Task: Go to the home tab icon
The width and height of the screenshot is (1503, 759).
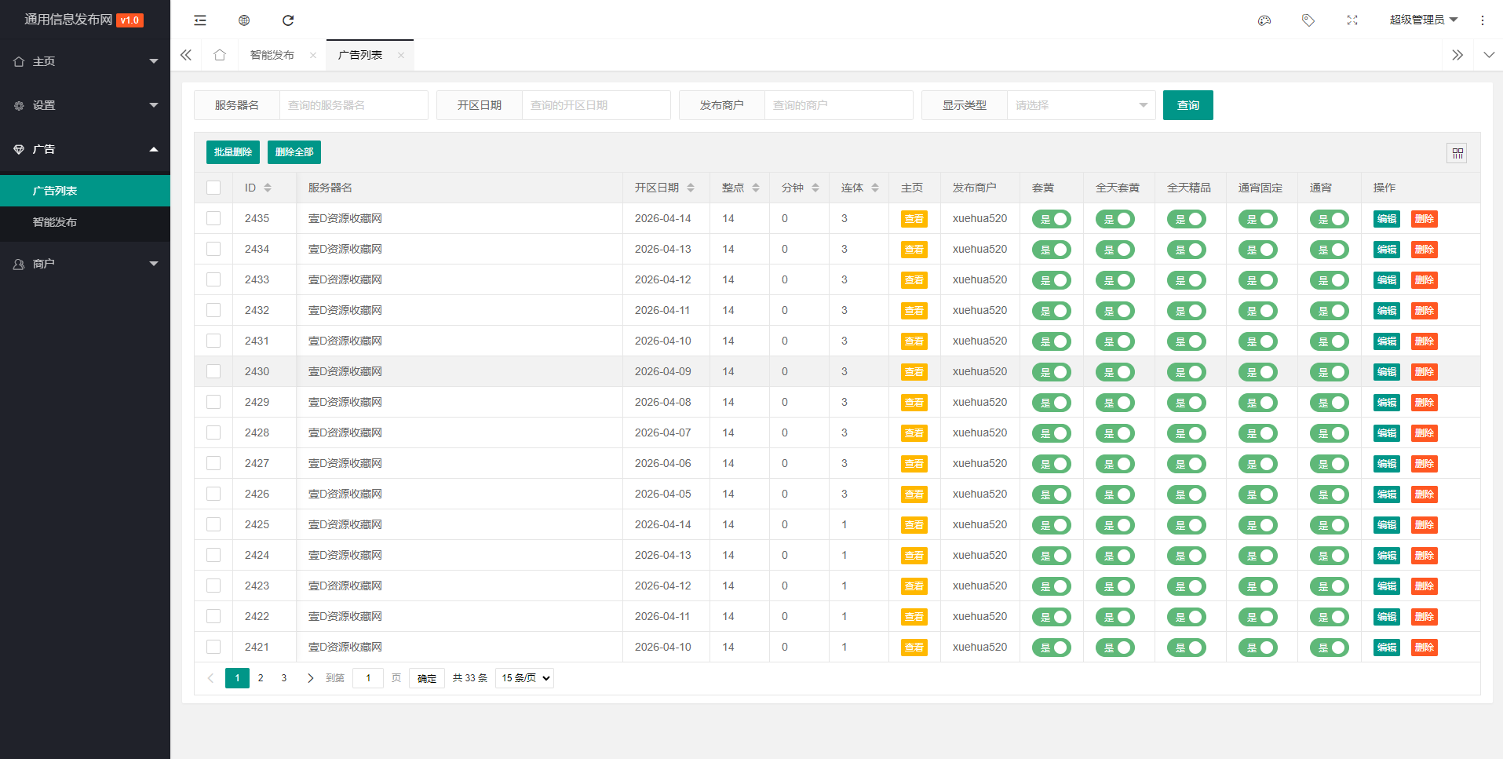Action: [220, 55]
